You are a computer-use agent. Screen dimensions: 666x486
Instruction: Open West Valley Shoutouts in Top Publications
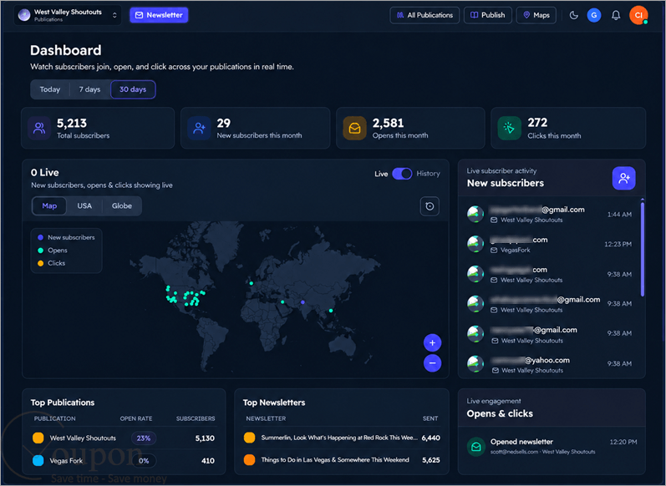coord(83,438)
